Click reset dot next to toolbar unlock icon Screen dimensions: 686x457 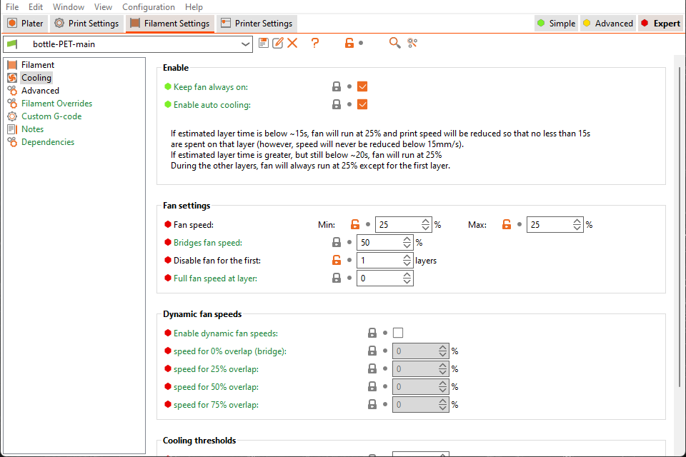(x=361, y=43)
